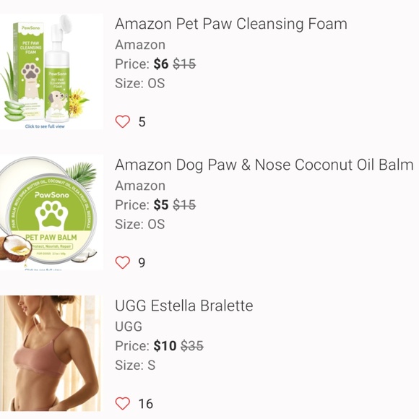Image resolution: width=419 pixels, height=419 pixels.
Task: Click 'Click to see full view' link
Action: (45, 126)
